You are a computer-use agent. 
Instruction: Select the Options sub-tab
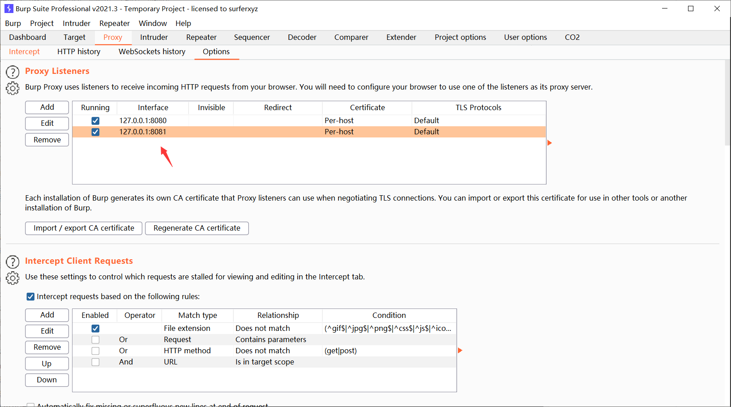216,51
